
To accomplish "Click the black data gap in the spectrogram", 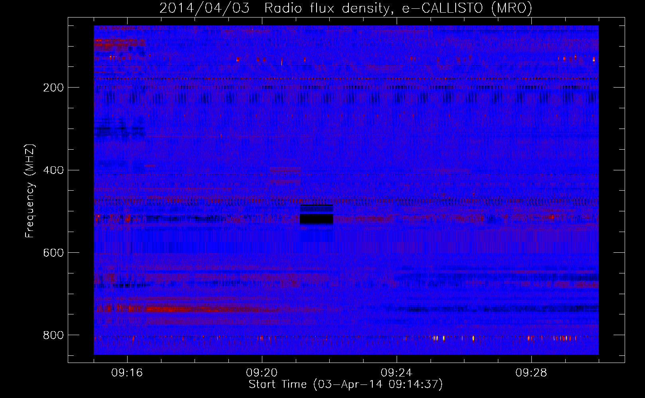I will coord(316,219).
